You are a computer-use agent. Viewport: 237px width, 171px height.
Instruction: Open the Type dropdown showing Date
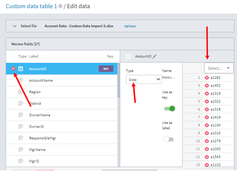click(143, 80)
